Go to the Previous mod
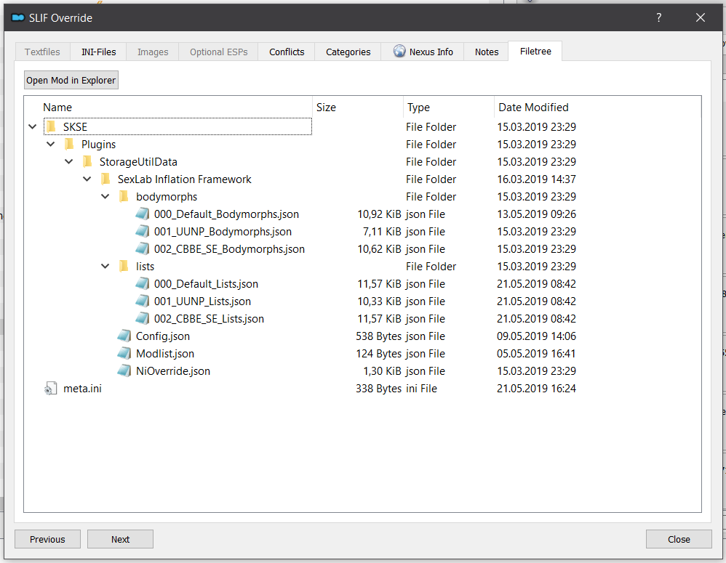 [48, 539]
